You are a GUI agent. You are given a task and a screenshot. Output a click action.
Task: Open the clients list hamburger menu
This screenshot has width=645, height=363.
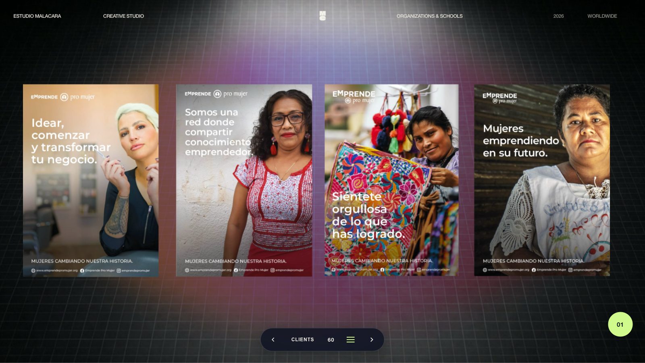tap(351, 340)
